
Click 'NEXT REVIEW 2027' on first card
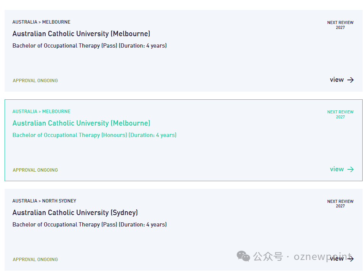340,25
